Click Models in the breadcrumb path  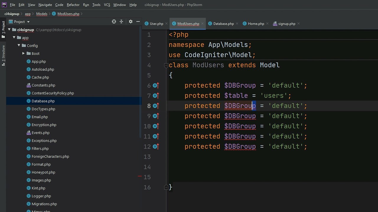[42, 14]
